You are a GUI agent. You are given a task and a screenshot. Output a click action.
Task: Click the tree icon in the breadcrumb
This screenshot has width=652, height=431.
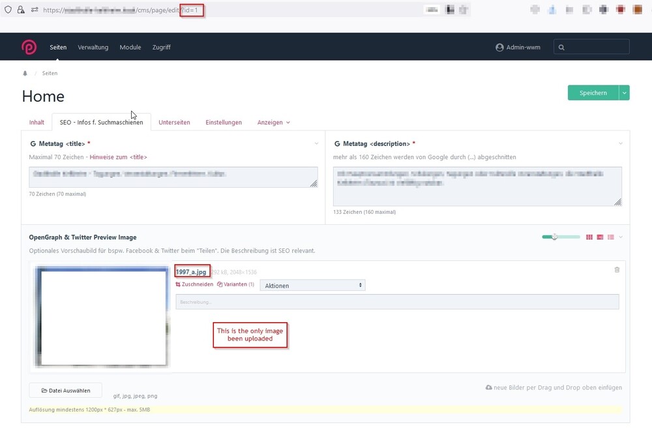[25, 74]
